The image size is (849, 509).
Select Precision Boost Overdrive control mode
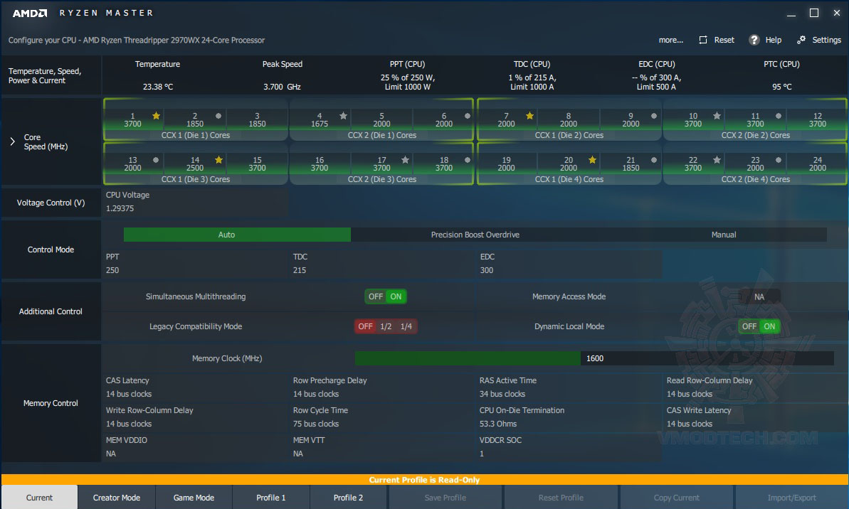tap(475, 234)
